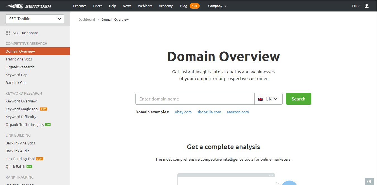Navigate to Dashboard via the breadcrumb
377x185 pixels.
pyautogui.click(x=87, y=19)
